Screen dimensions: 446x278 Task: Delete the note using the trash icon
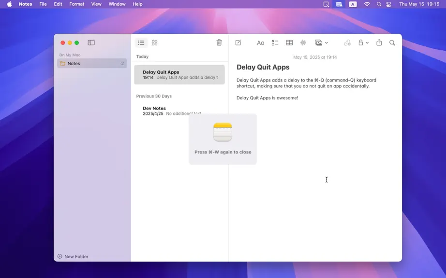coord(219,42)
